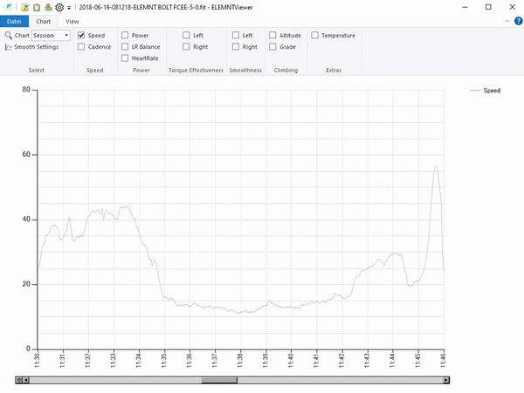
Task: Expand quick access toolbar customize arrow
Action: [x=69, y=7]
